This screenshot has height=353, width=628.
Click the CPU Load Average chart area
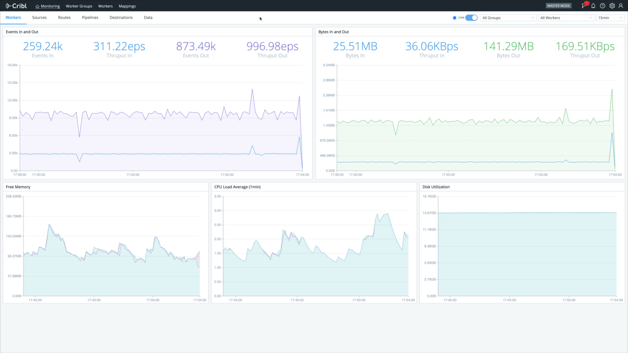click(314, 250)
